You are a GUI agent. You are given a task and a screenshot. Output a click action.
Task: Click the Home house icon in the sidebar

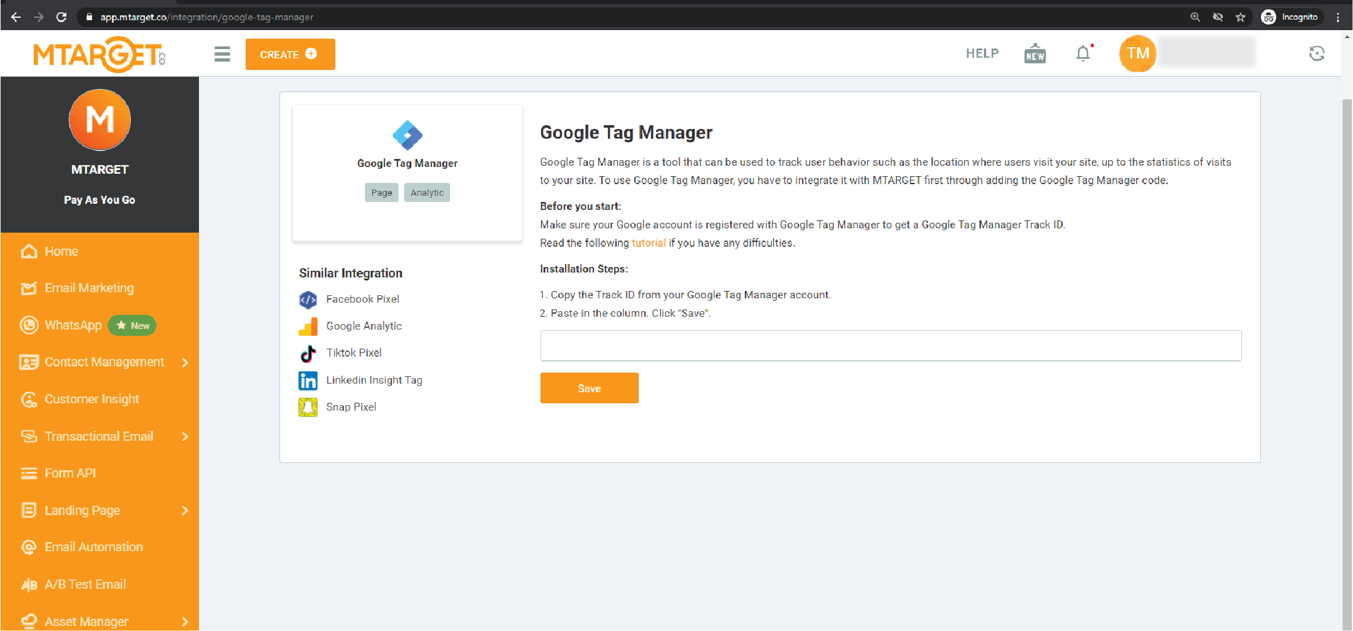coord(29,252)
